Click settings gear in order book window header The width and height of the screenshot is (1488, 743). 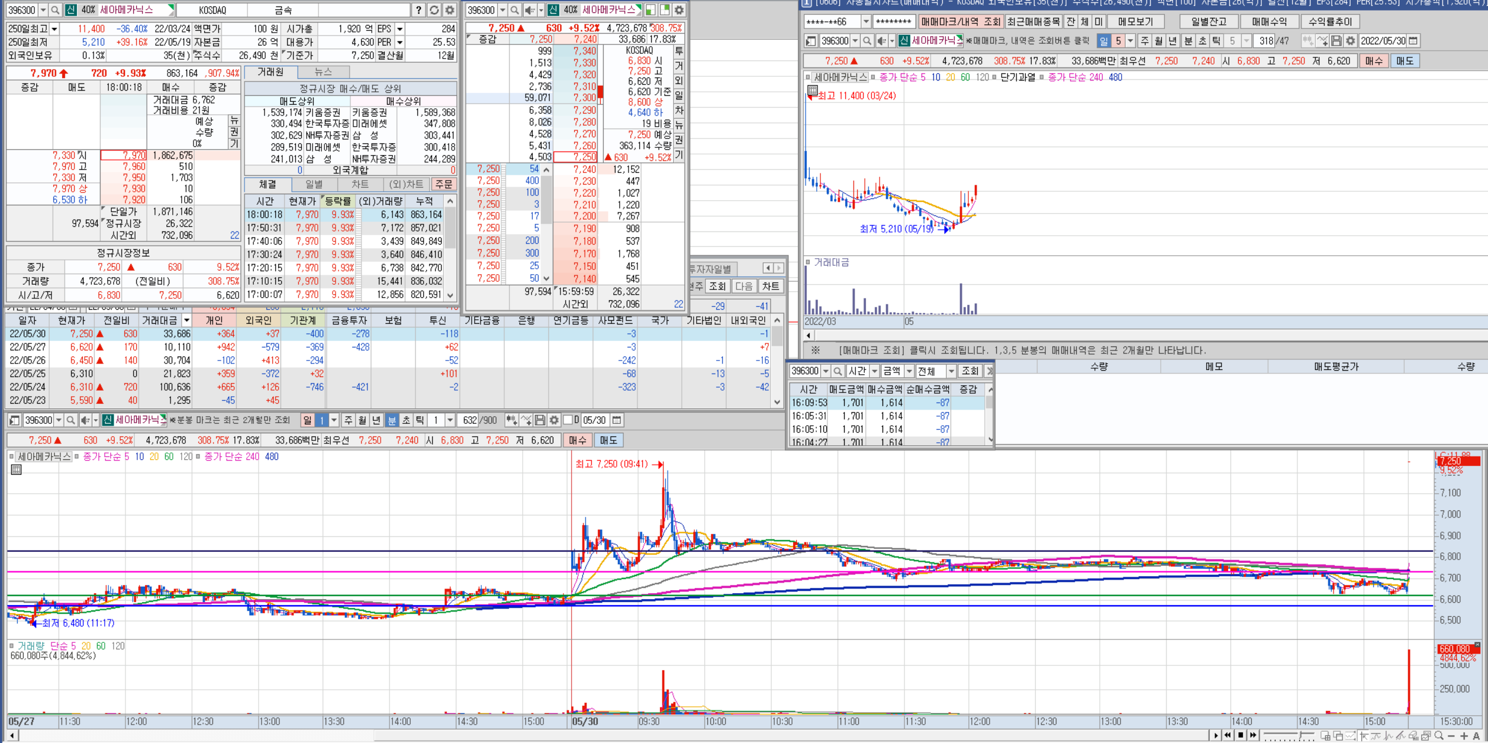click(679, 10)
